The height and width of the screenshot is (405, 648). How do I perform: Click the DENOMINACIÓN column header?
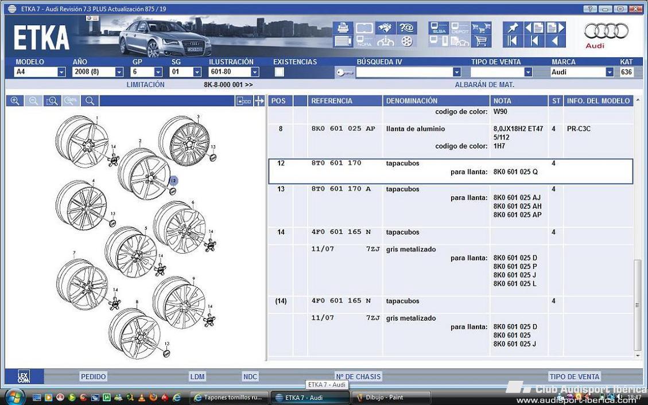[x=436, y=101]
